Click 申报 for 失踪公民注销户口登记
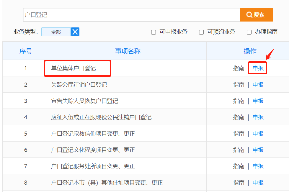The width and height of the screenshot is (289, 192). tap(258, 85)
